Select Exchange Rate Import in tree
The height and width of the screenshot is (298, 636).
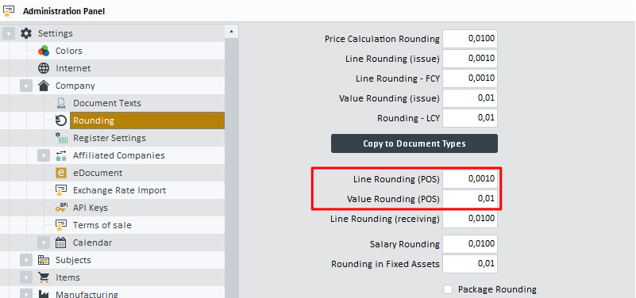click(x=119, y=190)
